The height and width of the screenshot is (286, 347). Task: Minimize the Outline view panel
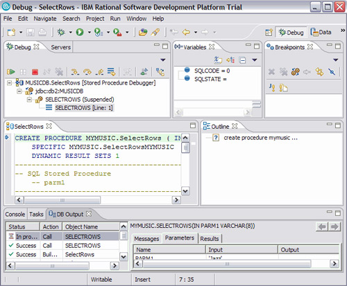coord(330,124)
